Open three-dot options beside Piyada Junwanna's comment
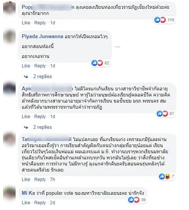This screenshot has width=189, height=210. [x=118, y=47]
